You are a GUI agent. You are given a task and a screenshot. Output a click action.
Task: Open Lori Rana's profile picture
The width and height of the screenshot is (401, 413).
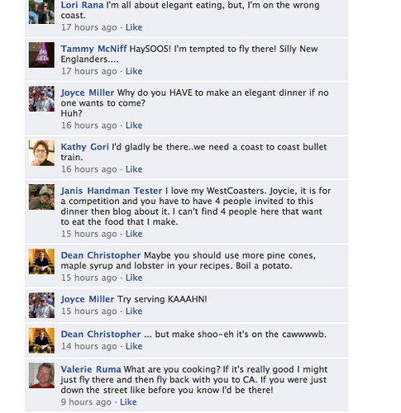[41, 12]
